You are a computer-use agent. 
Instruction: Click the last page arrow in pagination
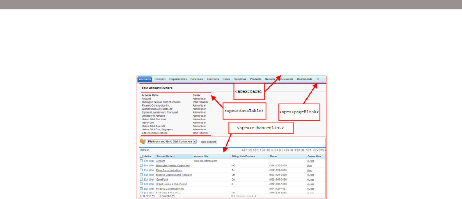256,196
